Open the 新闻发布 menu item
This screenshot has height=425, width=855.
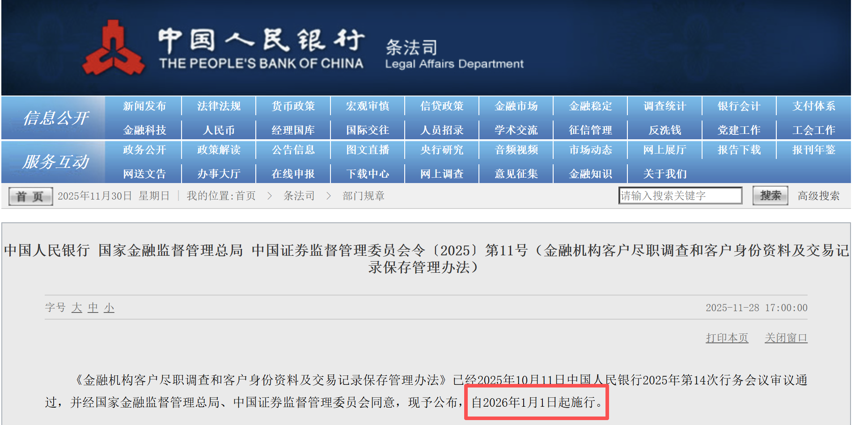click(x=144, y=106)
